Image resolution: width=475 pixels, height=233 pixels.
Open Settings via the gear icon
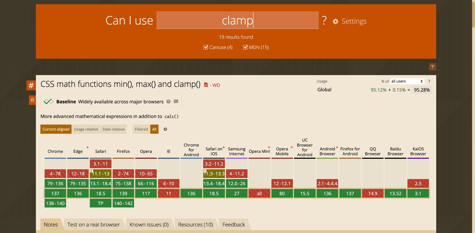[335, 21]
